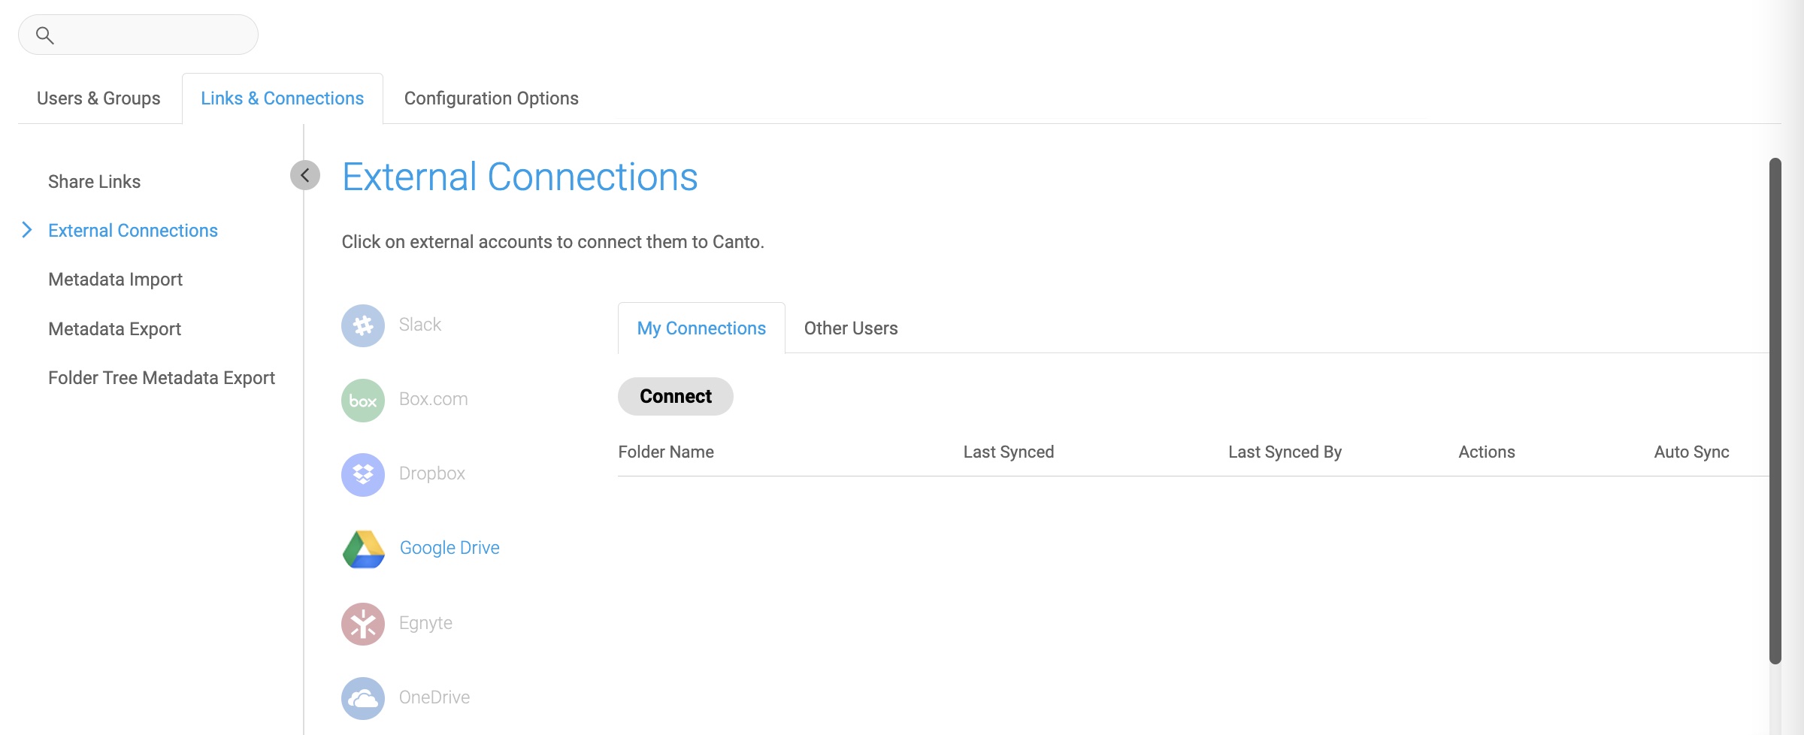Go to Metadata Import
This screenshot has height=735, width=1804.
pos(116,280)
